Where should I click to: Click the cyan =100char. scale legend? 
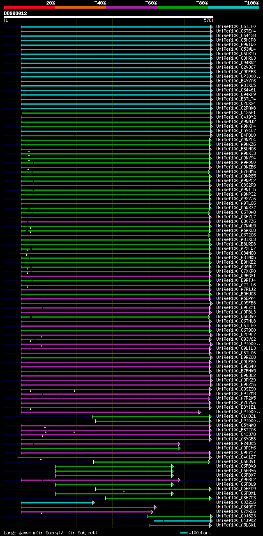click(x=196, y=533)
